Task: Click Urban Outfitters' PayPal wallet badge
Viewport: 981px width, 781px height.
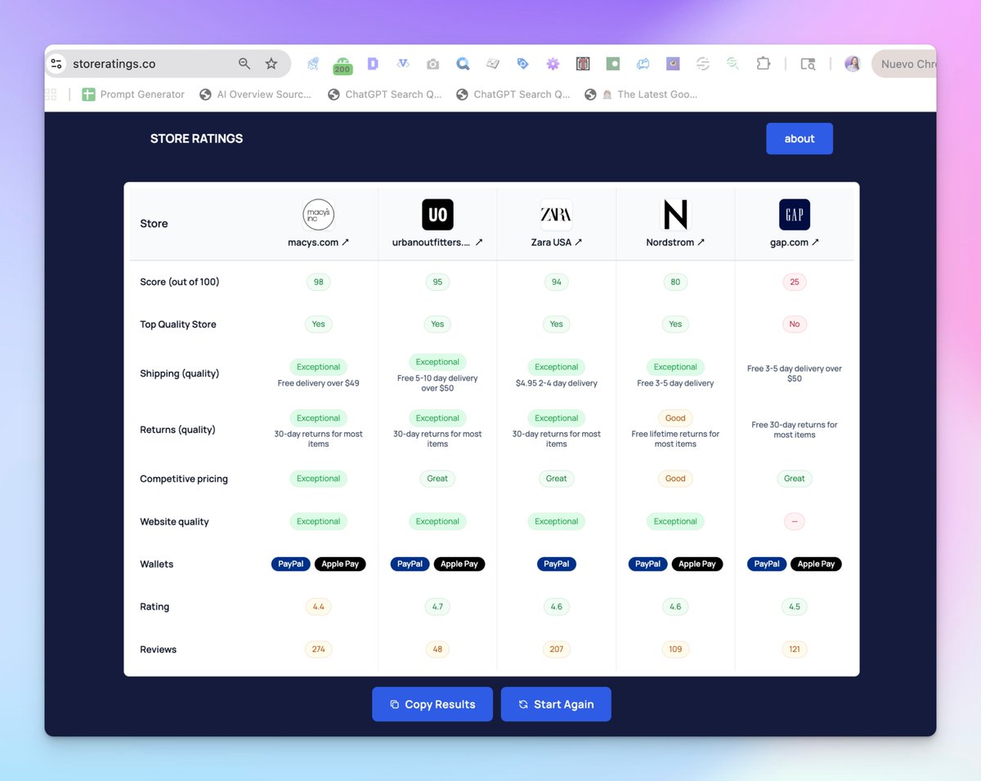Action: 410,564
